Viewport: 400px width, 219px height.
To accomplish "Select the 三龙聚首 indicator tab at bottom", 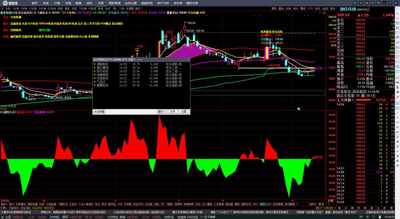I will pyautogui.click(x=219, y=204).
